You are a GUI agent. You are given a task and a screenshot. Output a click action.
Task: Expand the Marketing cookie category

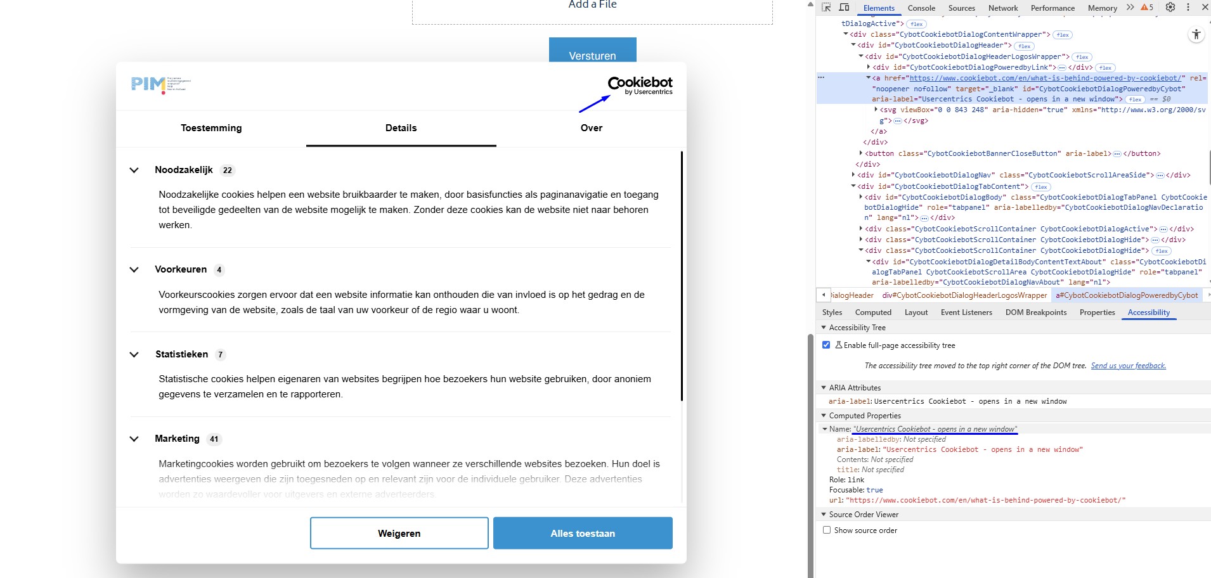(x=134, y=439)
